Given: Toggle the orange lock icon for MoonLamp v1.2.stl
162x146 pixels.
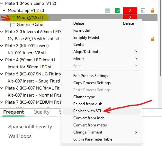Looking at the screenshot, I should tap(153, 11).
